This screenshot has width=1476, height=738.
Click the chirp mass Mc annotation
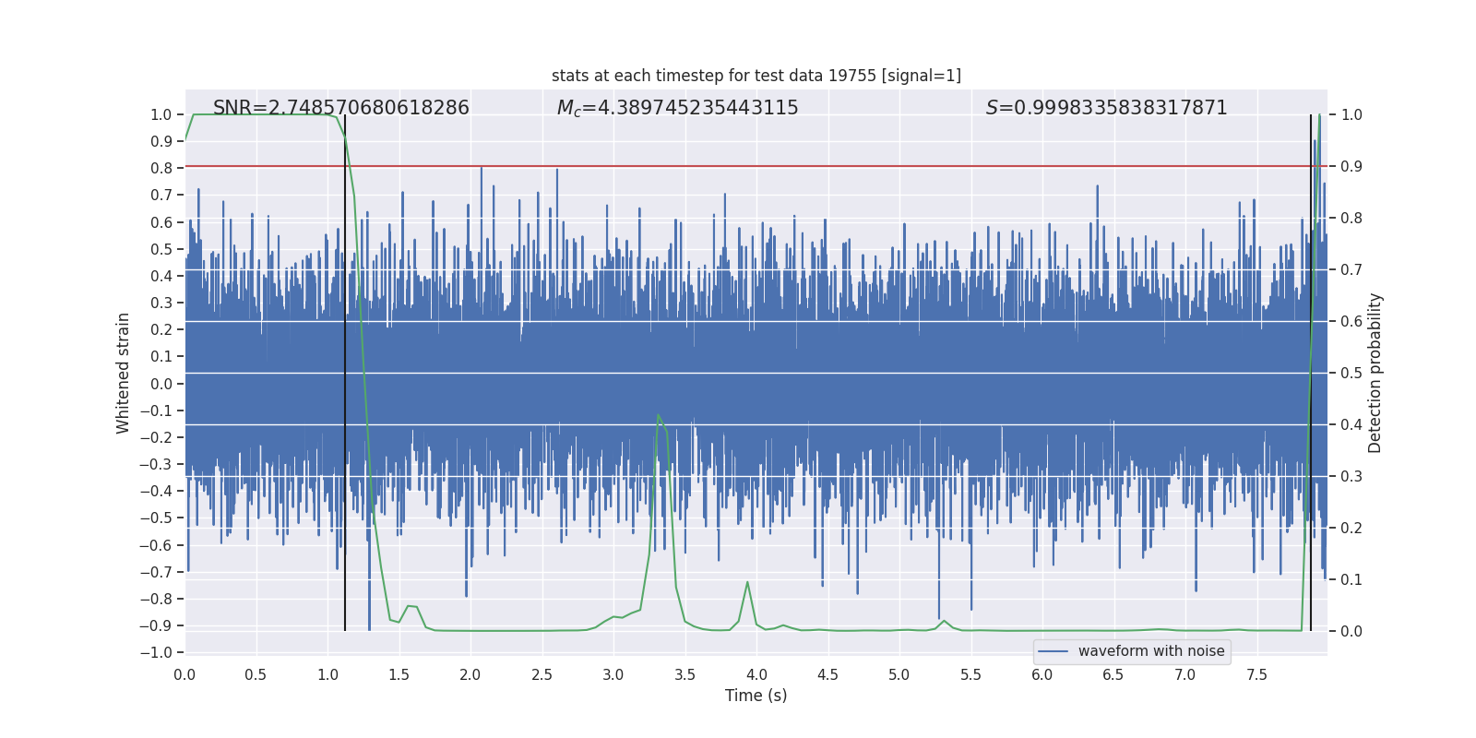[677, 108]
